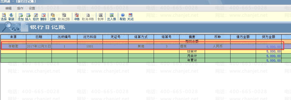Click the 借方金额 column header
The height and width of the screenshot is (100, 291).
point(243,37)
